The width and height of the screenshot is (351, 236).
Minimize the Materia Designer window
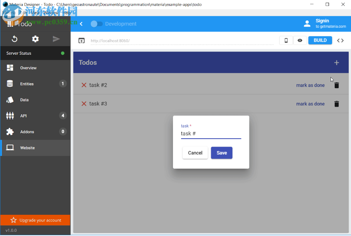[x=312, y=4]
